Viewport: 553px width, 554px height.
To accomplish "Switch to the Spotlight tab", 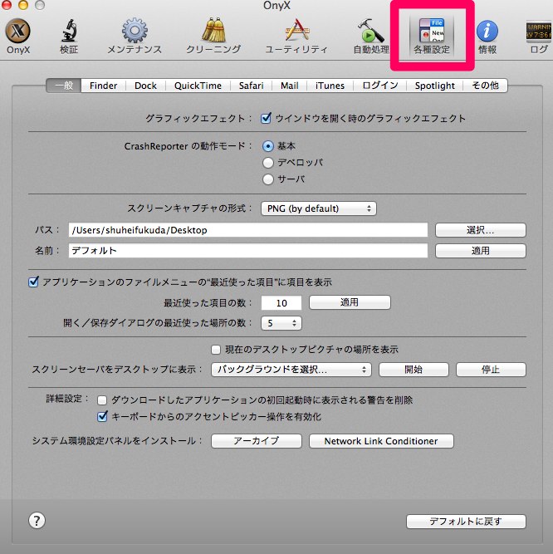I will 435,86.
